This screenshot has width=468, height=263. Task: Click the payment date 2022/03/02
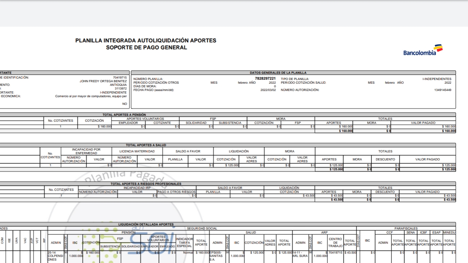click(268, 90)
